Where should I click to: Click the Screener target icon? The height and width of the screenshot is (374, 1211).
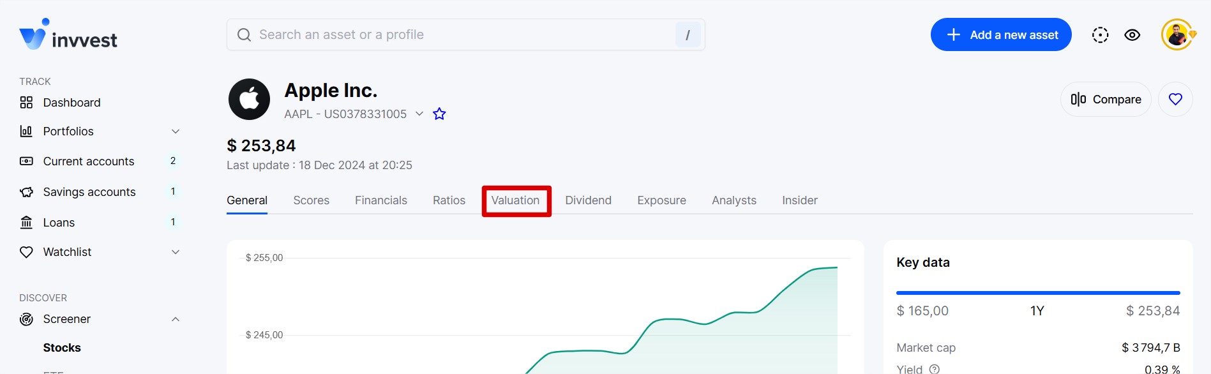click(26, 319)
